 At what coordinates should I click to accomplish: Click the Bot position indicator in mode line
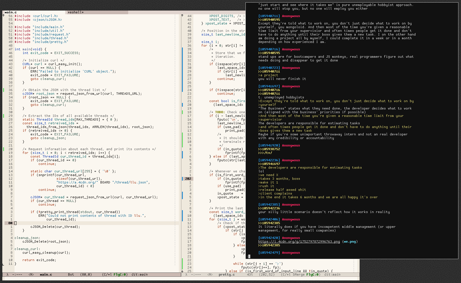click(x=71, y=274)
